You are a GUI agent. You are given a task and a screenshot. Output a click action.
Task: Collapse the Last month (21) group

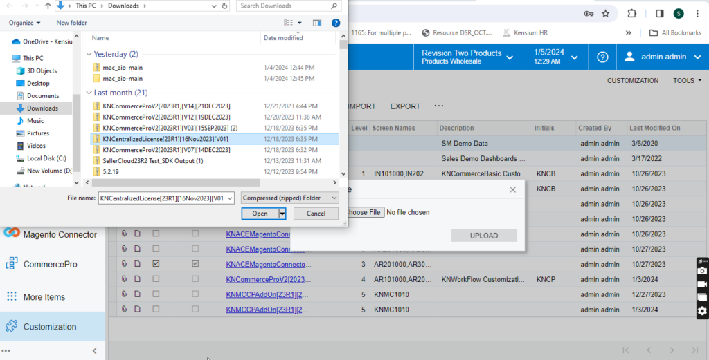(x=89, y=93)
